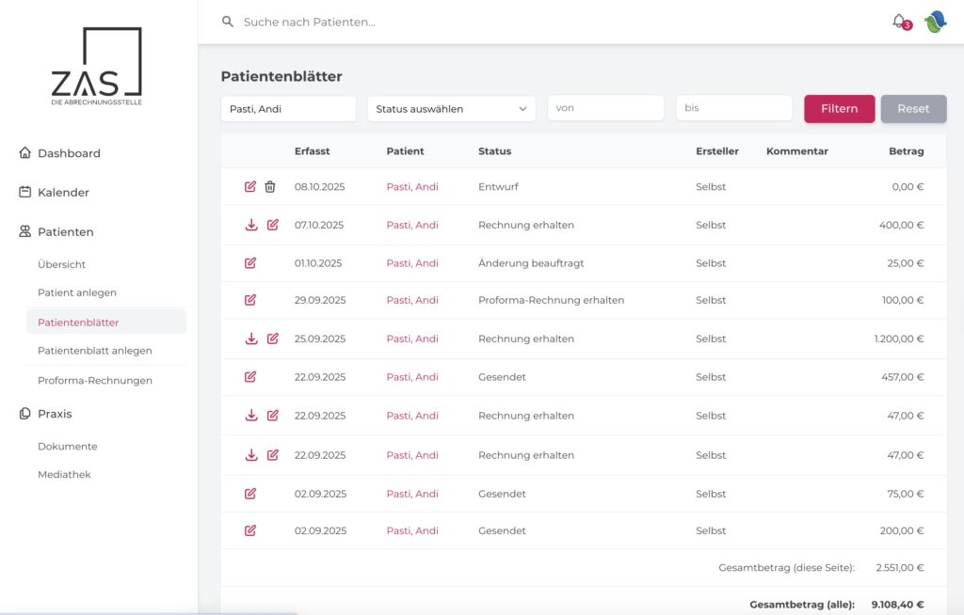Click the 'von' date input field
The image size is (964, 615).
605,109
